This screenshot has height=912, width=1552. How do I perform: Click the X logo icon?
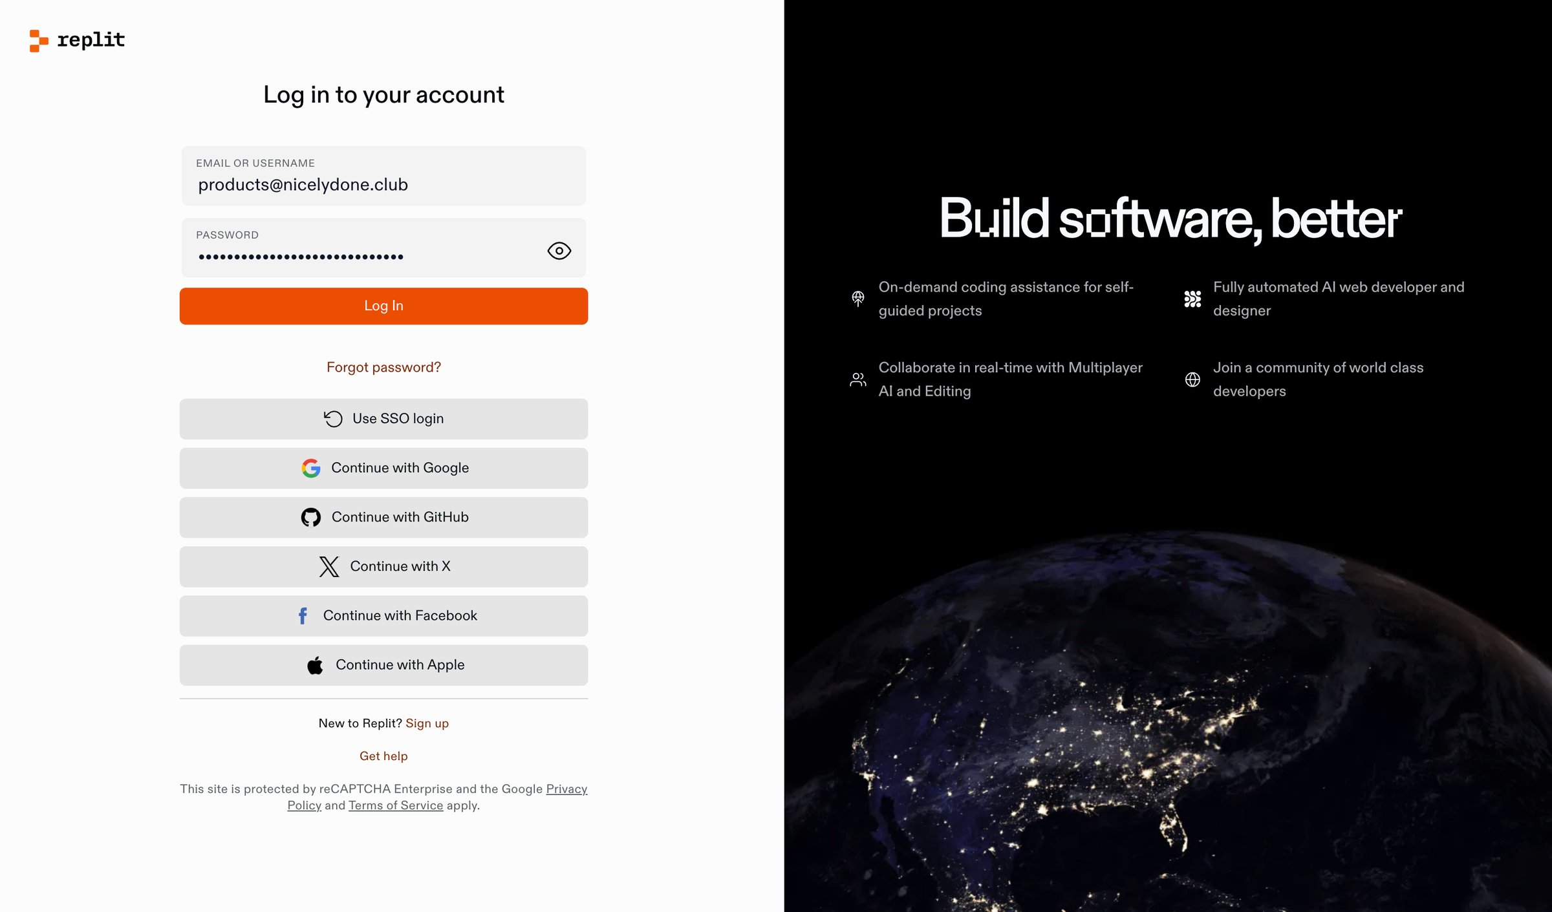tap(329, 567)
